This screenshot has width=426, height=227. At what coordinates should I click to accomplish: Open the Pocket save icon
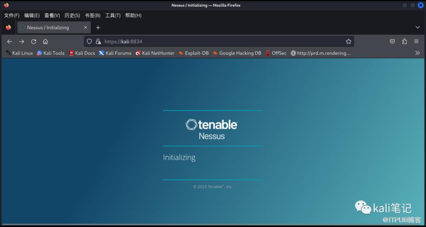click(392, 42)
